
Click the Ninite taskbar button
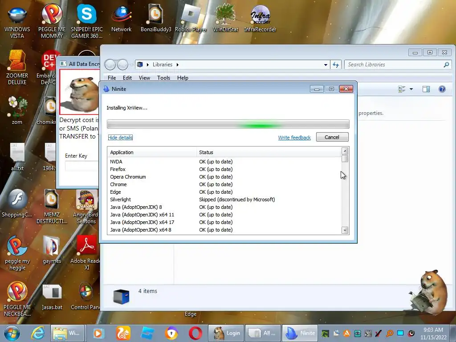click(x=300, y=333)
